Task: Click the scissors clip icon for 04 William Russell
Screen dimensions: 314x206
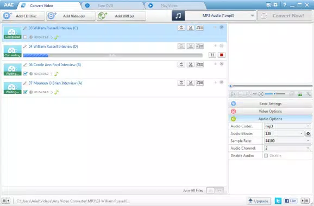Action: coord(191,47)
